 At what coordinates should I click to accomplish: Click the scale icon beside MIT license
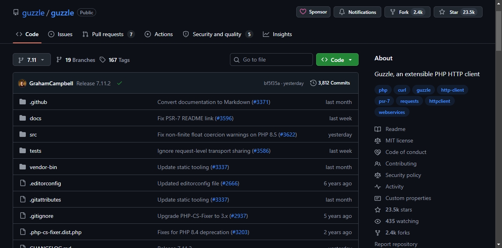378,140
